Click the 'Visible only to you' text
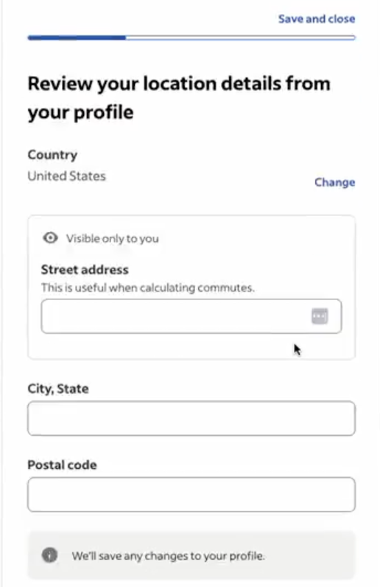Screen dimensions: 380x587 112,238
